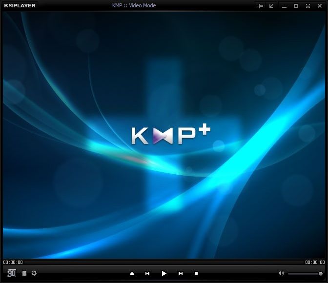Click the total duration time display

tap(315, 263)
